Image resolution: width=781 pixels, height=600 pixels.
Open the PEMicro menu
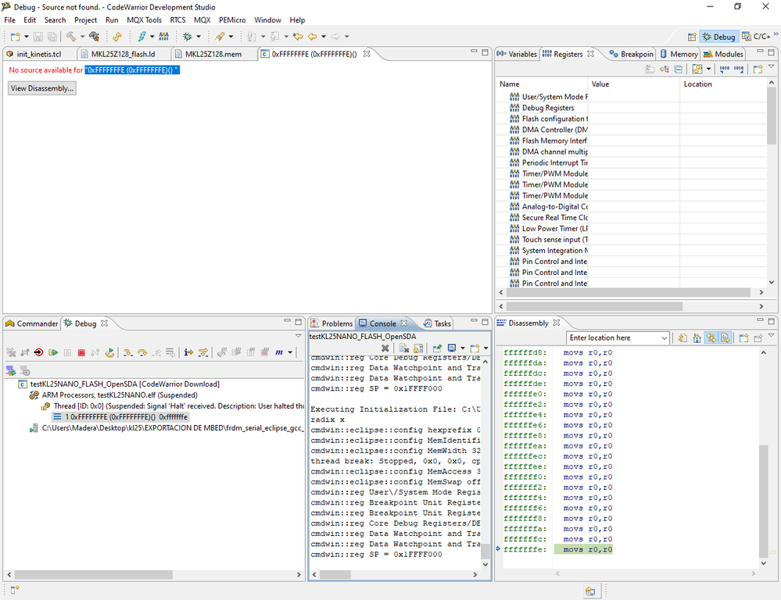(231, 20)
